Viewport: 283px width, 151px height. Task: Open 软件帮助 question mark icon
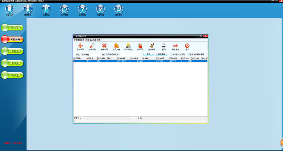(82, 9)
